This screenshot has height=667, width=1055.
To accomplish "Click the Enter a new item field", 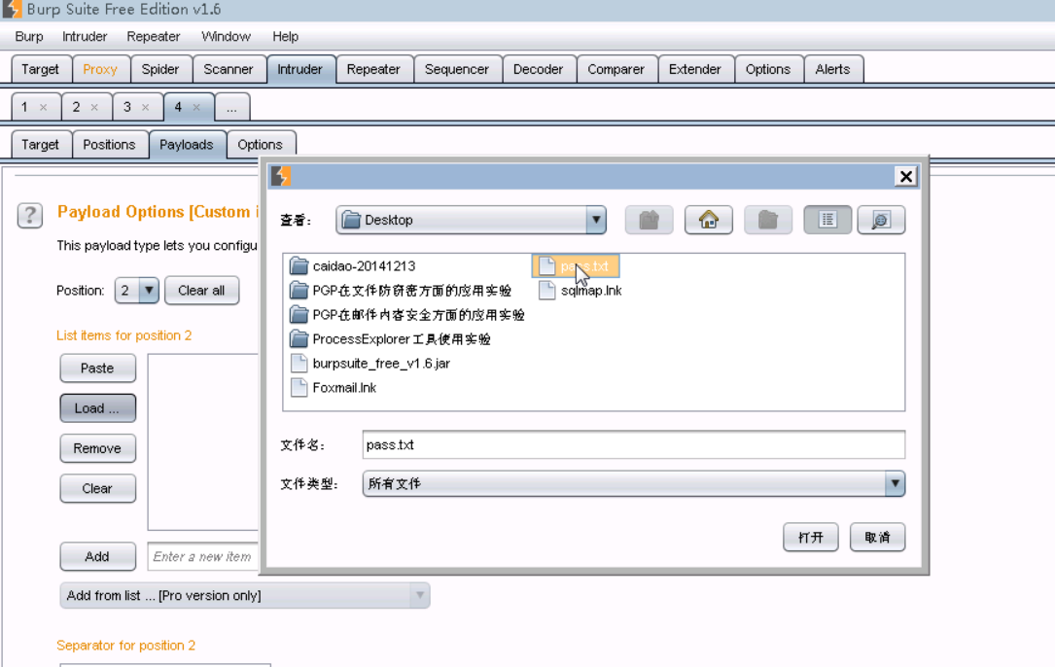I will click(203, 556).
